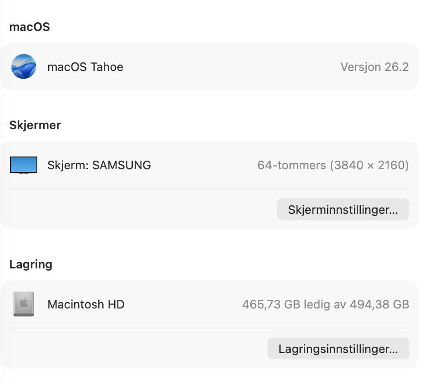Image resolution: width=424 pixels, height=384 pixels.
Task: Click the 3840 × 2160 resolution text
Action: 369,165
